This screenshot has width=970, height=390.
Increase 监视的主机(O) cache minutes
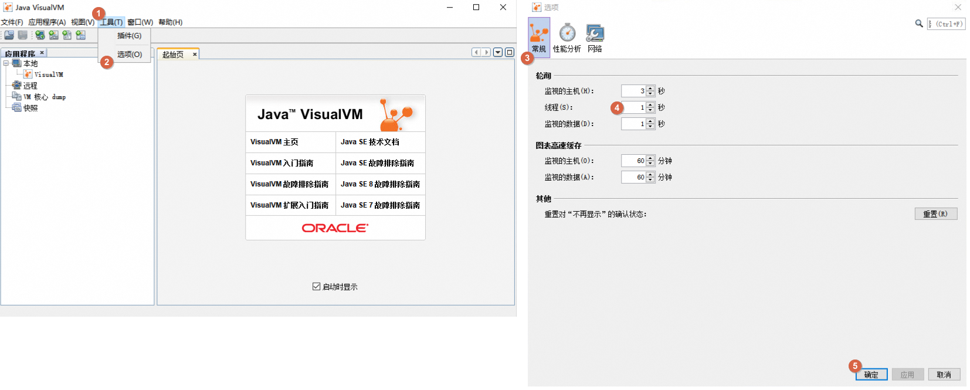pyautogui.click(x=650, y=158)
